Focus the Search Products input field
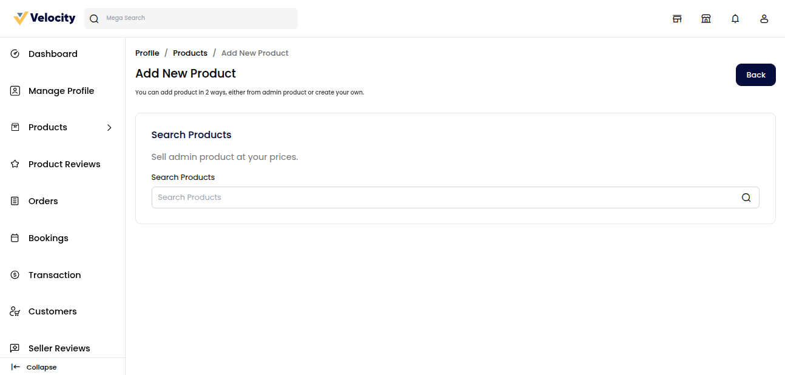Viewport: 785px width, 375px height. pyautogui.click(x=443, y=197)
